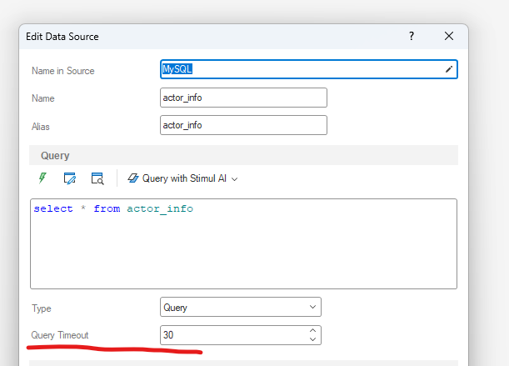This screenshot has height=366, width=509.
Task: Click the View Data magnifier icon
Action: tap(97, 178)
